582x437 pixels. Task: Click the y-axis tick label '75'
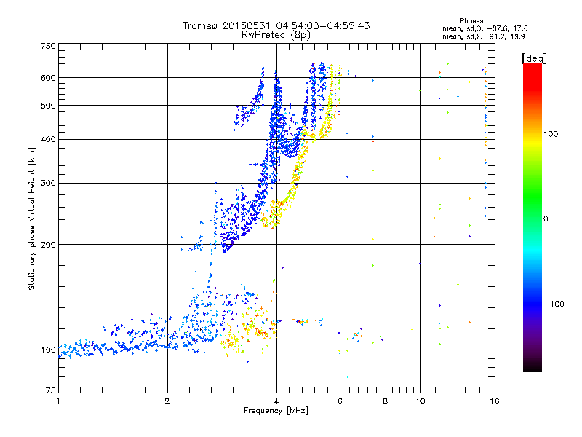(50, 390)
